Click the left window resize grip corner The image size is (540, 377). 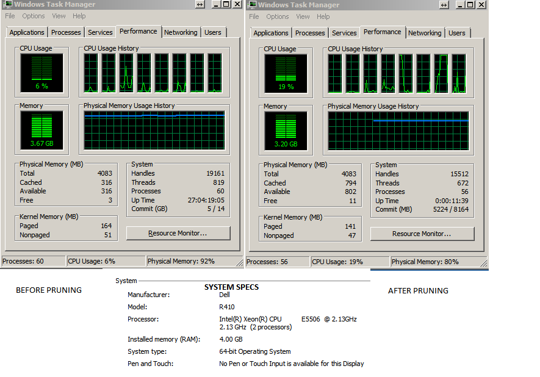click(x=239, y=263)
